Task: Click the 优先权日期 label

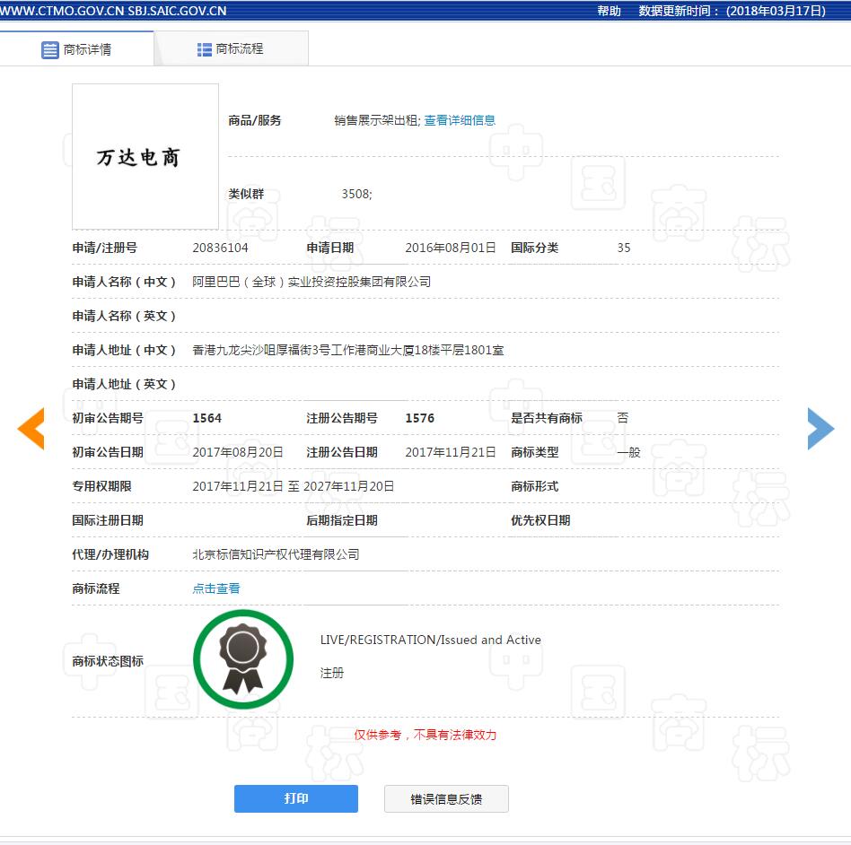Action: point(540,520)
